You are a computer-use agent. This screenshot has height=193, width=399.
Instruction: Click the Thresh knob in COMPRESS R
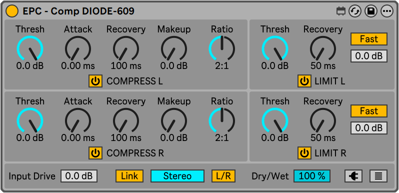pyautogui.click(x=30, y=120)
